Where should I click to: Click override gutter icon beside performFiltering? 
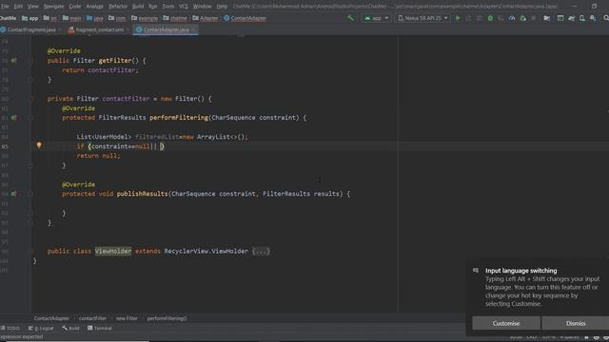(x=13, y=118)
